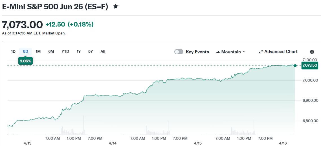This screenshot has height=146, width=321.
Task: Toggle the Key Events switch
Action: [x=179, y=52]
